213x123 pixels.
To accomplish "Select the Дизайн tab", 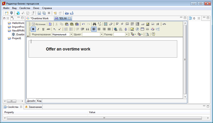I will tap(31, 101).
